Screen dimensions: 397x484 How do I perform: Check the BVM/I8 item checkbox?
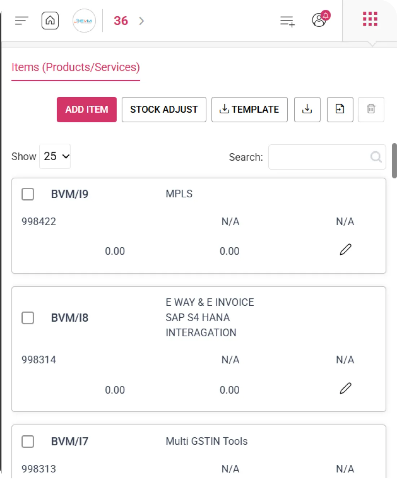[28, 318]
